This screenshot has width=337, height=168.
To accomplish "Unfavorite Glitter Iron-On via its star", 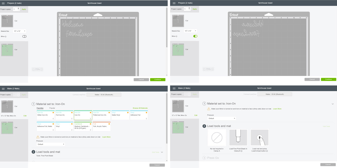I will (x=53, y=112).
